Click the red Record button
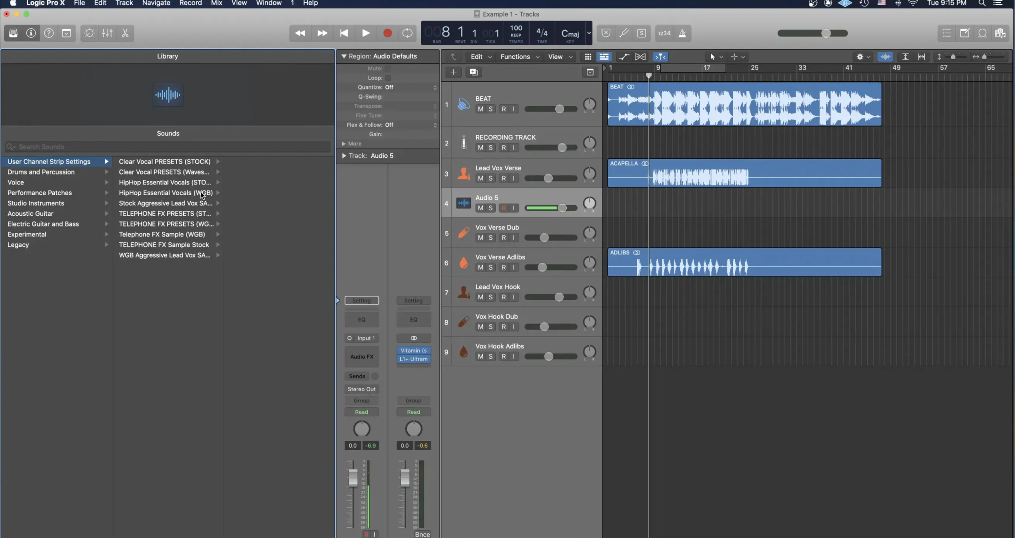 tap(387, 33)
